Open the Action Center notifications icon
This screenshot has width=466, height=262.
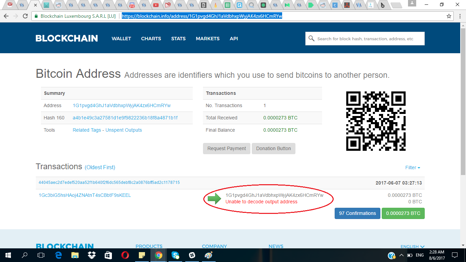tap(455, 255)
